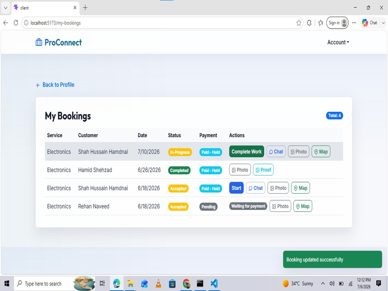This screenshot has height=291, width=388.
Task: Click the Completed status badge
Action: (179, 170)
